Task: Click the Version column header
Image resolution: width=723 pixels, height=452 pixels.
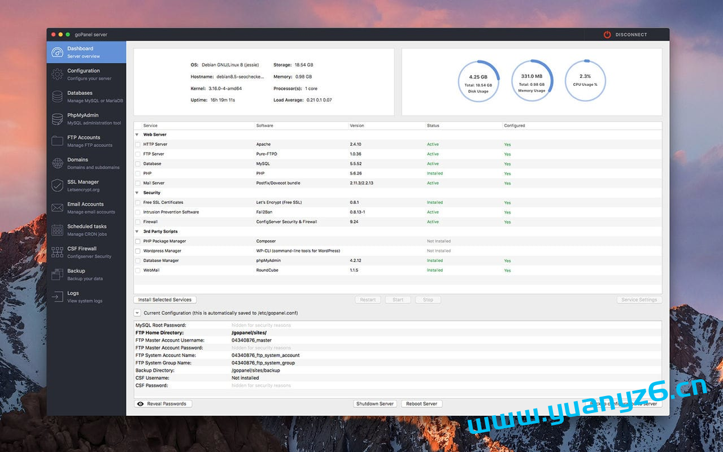Action: pyautogui.click(x=357, y=125)
